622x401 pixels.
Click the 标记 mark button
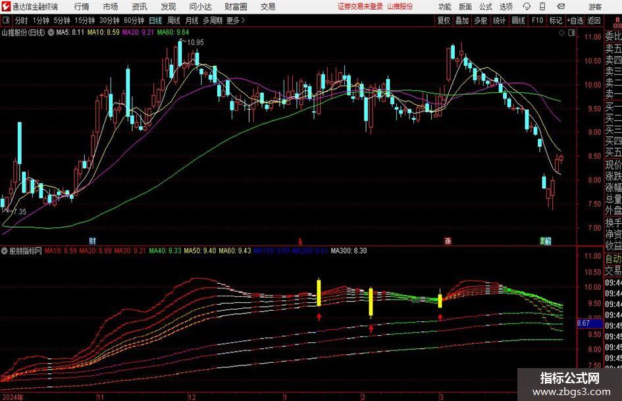(556, 20)
